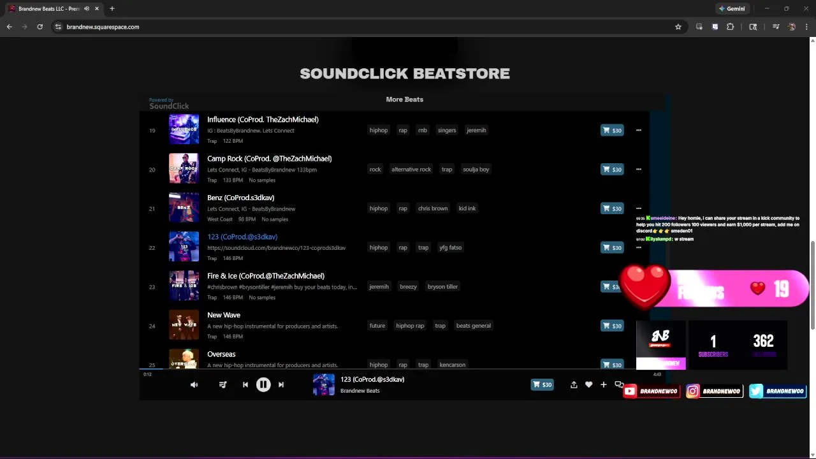The width and height of the screenshot is (816, 459).
Task: Select the rock tag on Camp Rock
Action: coord(375,170)
